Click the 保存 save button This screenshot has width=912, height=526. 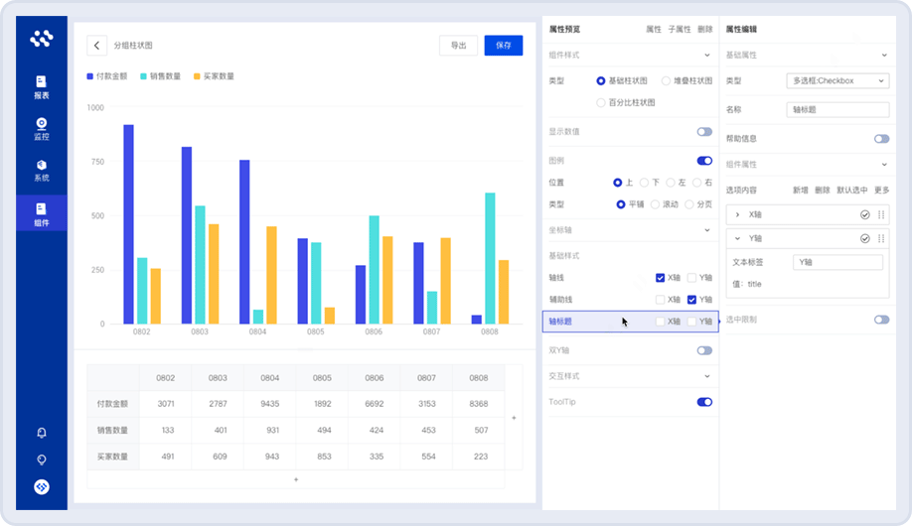(x=504, y=46)
